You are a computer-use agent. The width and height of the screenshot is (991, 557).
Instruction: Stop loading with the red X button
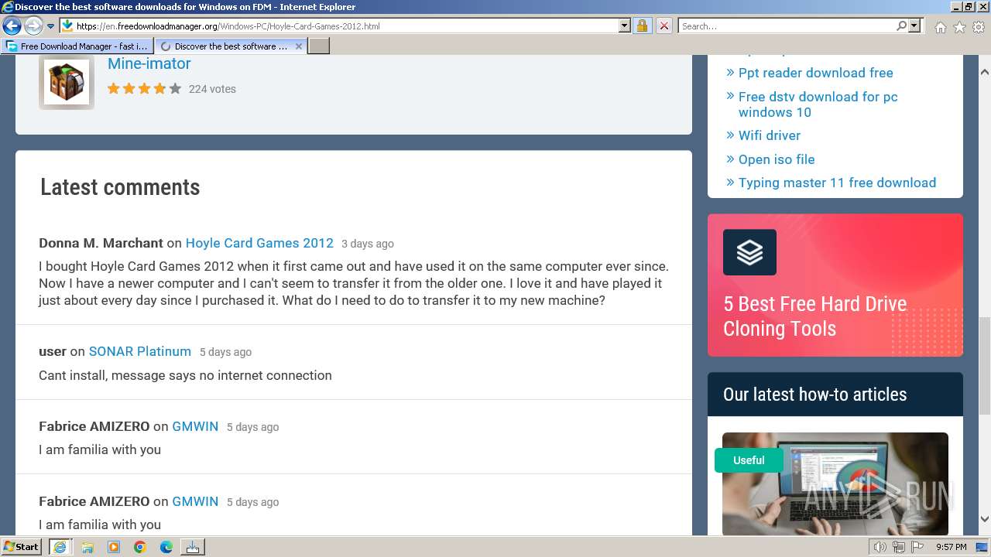[664, 26]
